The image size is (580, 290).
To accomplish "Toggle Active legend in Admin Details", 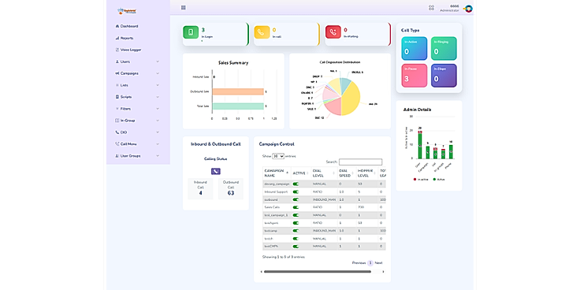I will [439, 180].
